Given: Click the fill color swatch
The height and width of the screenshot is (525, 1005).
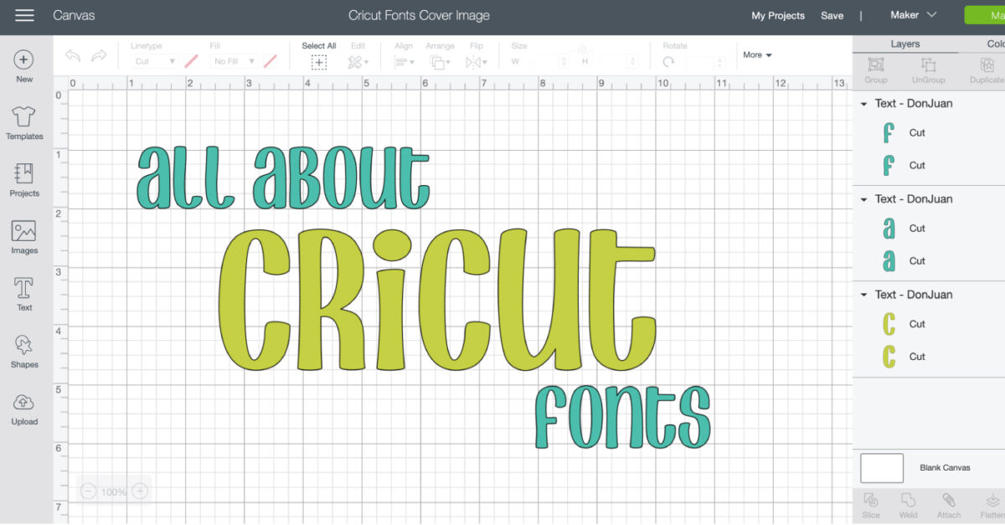Looking at the screenshot, I should pos(271,61).
